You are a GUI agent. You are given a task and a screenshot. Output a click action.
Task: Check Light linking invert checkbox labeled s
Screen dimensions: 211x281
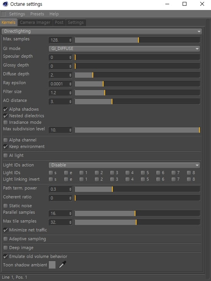(x=51, y=179)
